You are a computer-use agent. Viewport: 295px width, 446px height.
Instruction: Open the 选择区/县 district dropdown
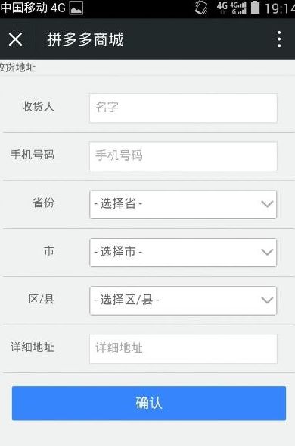pos(183,300)
